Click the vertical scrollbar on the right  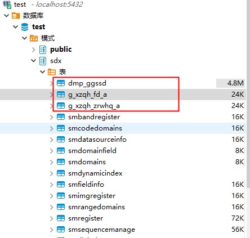[248, 119]
